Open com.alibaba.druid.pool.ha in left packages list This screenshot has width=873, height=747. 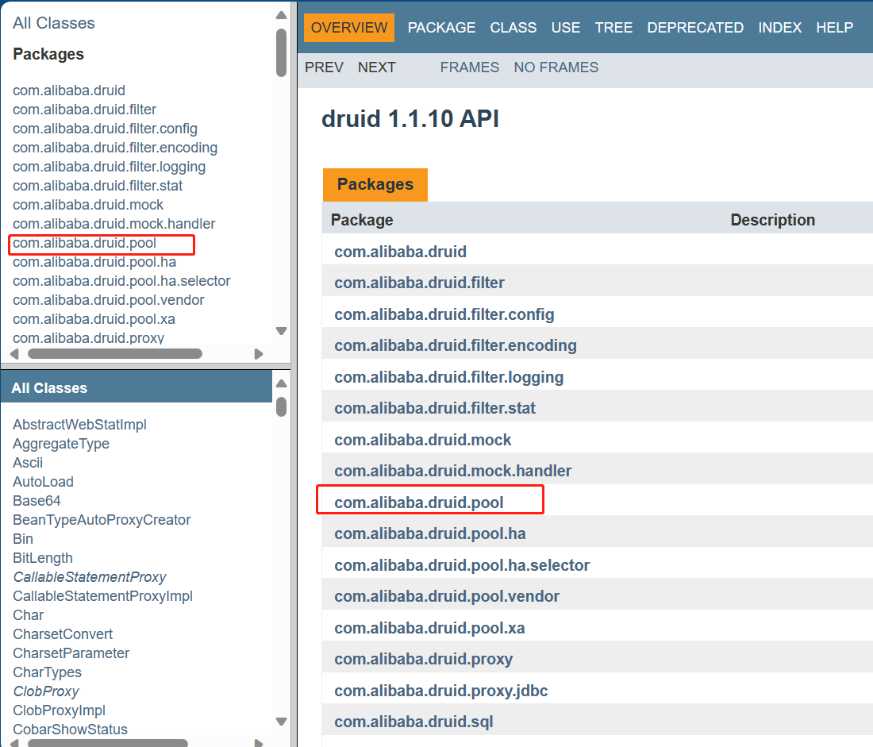coord(94,262)
